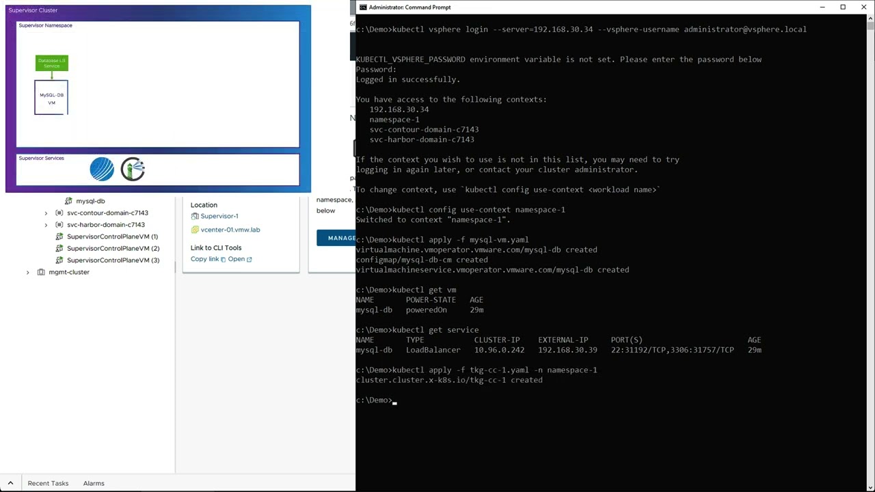The width and height of the screenshot is (875, 492).
Task: Click external IP 192.168.30.39 in service output
Action: click(x=567, y=350)
